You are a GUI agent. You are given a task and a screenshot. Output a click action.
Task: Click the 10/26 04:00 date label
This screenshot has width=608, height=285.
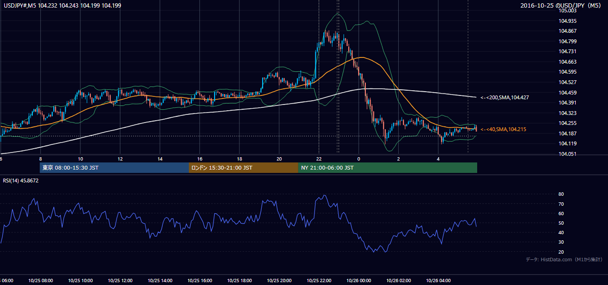438,281
